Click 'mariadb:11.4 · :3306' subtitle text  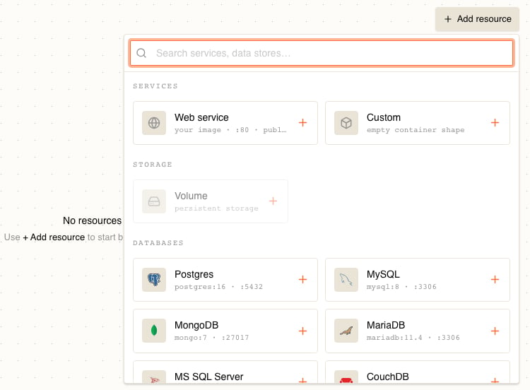tap(413, 337)
